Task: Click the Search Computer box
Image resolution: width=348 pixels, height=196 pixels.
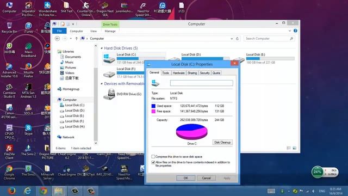Action: click(270, 39)
